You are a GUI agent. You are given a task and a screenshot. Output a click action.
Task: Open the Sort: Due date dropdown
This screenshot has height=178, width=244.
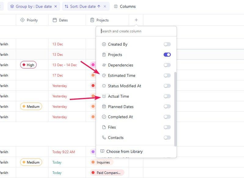pos(82,6)
